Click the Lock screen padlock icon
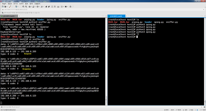Viewport: 206px width, 111px height. 55,7
